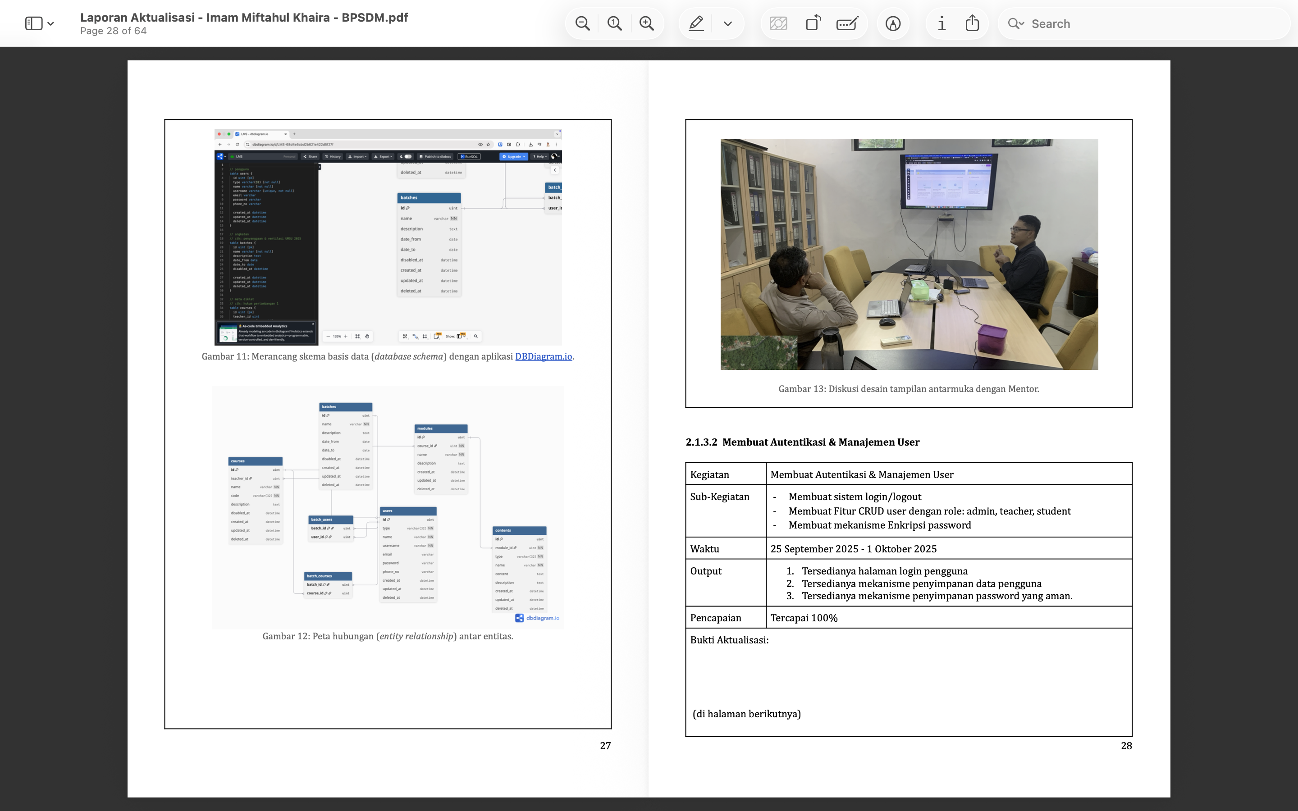Click the zoom out magnifier icon

[582, 23]
